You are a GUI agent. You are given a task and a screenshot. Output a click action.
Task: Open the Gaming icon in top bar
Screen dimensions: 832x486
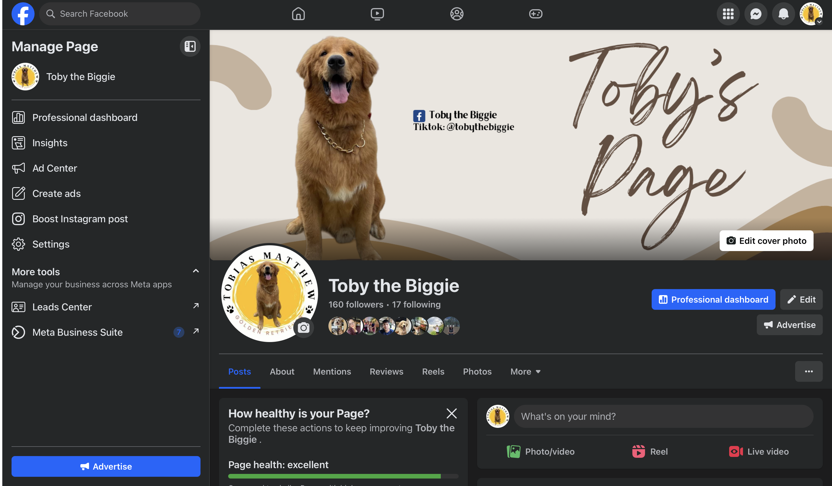(536, 14)
